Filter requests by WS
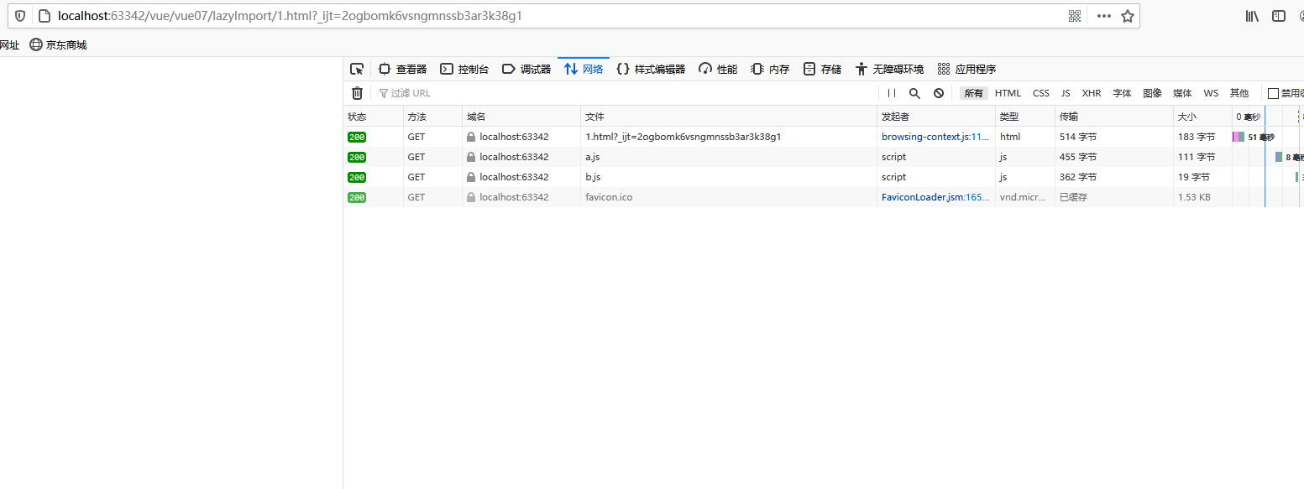The width and height of the screenshot is (1304, 489). click(1211, 93)
